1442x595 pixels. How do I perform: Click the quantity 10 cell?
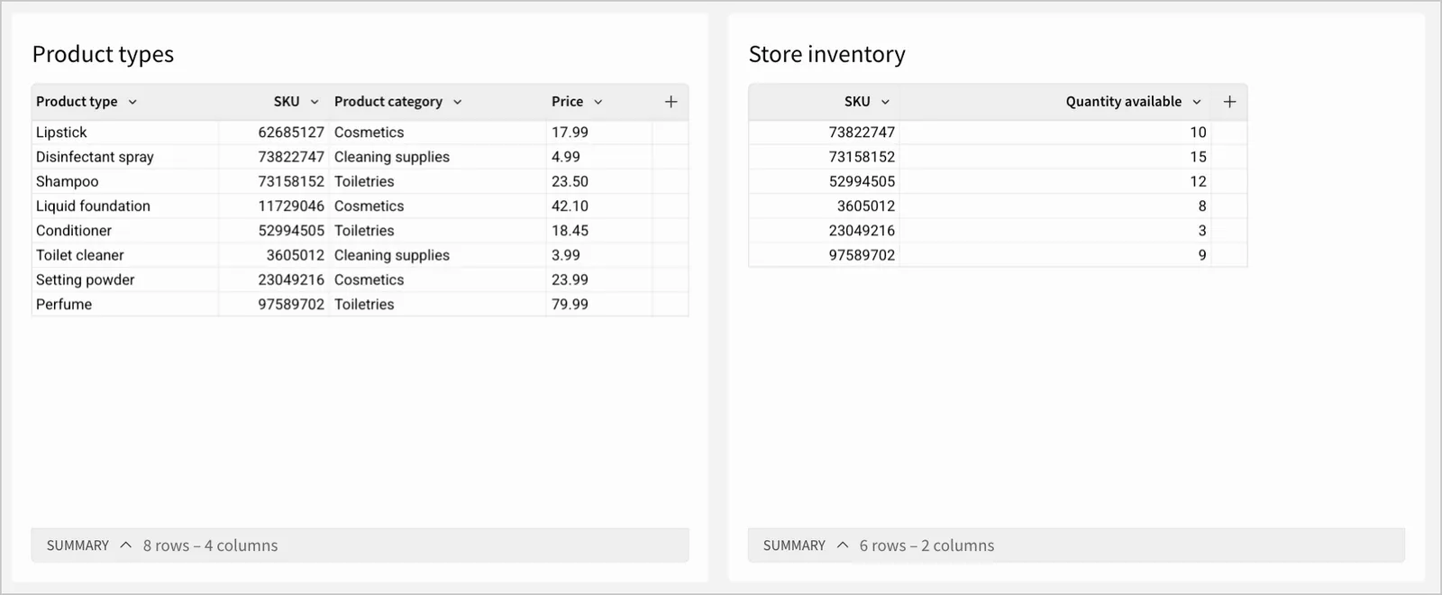pos(1055,133)
